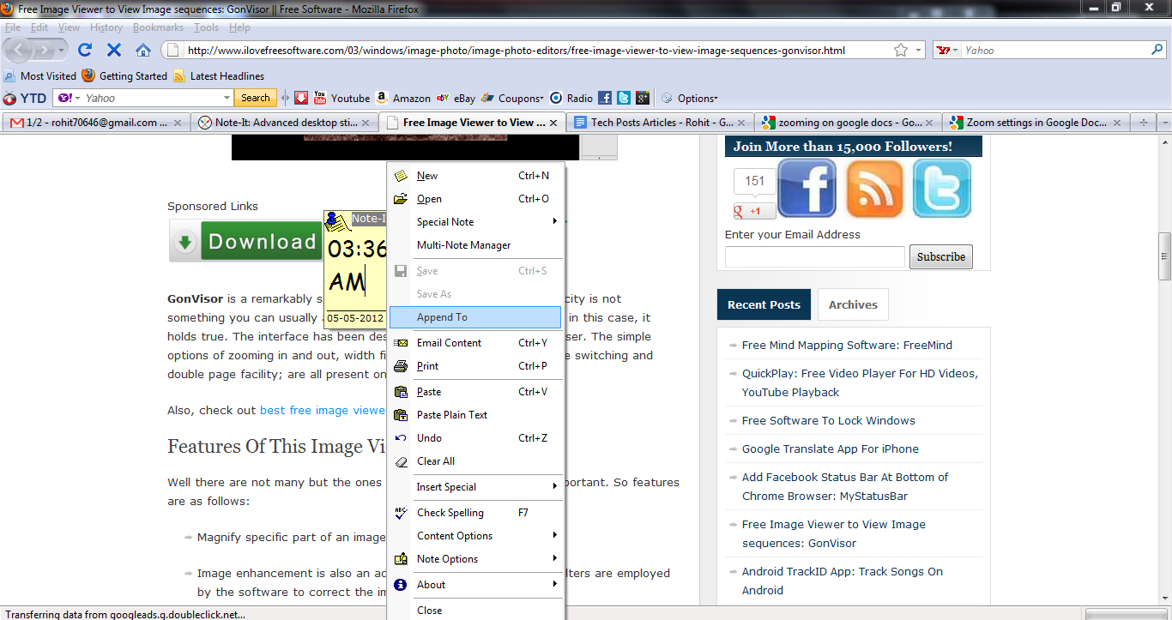Click the Subscribe button
Screen dimensions: 1172x620
pyautogui.click(x=941, y=256)
